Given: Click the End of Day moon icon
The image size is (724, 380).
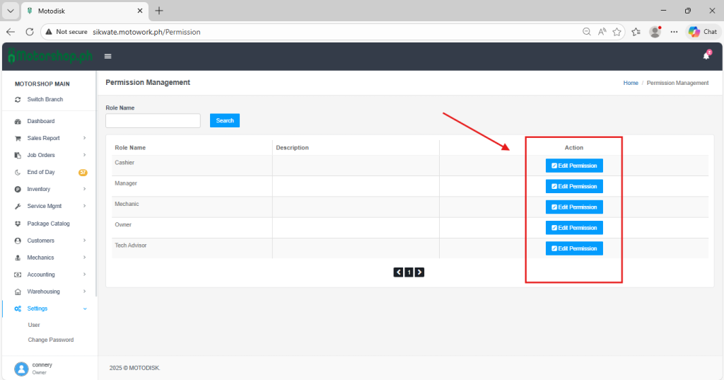Looking at the screenshot, I should pyautogui.click(x=18, y=173).
